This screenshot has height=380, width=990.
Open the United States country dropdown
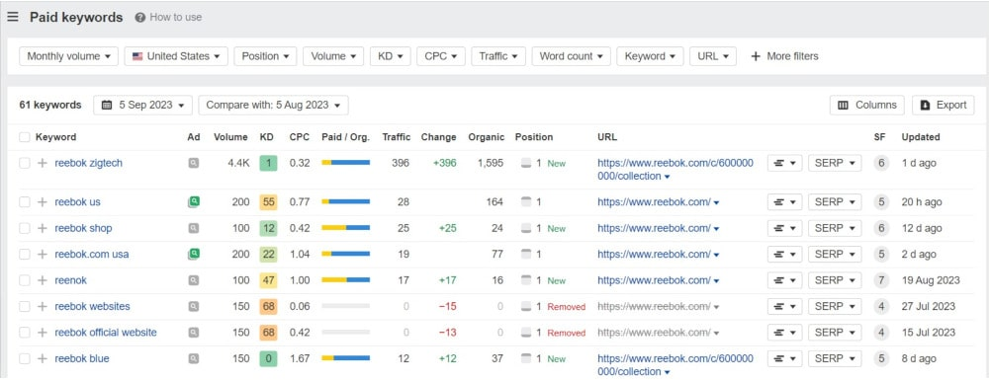point(176,56)
